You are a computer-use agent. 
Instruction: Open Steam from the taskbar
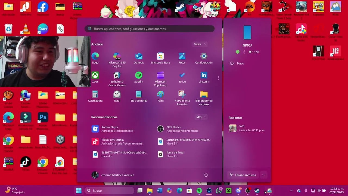[257, 191]
